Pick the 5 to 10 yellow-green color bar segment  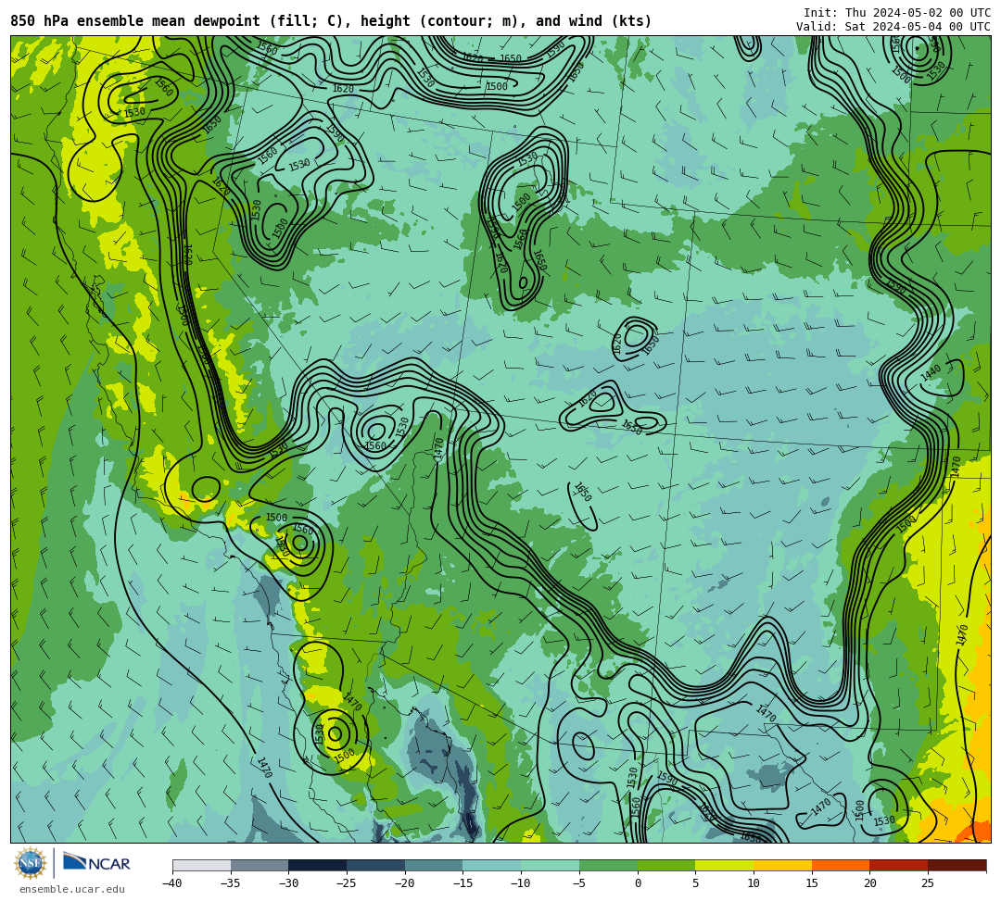pos(725,865)
